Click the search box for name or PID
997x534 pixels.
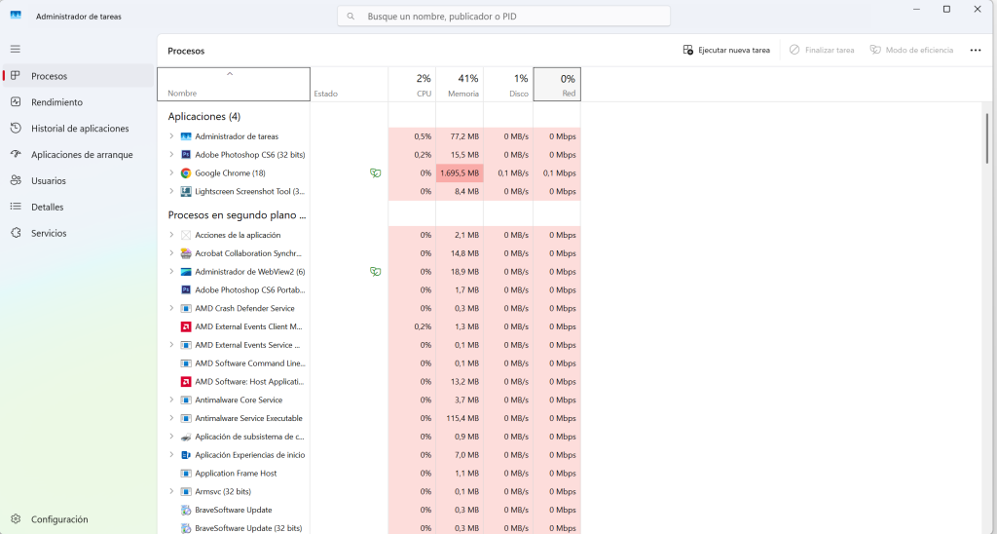(x=503, y=16)
